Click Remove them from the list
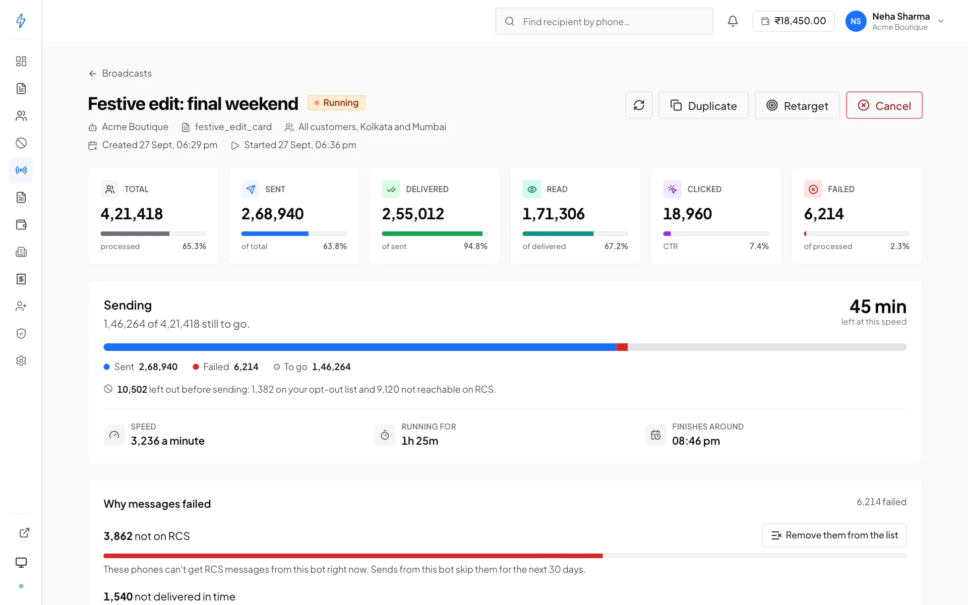The image size is (968, 605). click(834, 535)
